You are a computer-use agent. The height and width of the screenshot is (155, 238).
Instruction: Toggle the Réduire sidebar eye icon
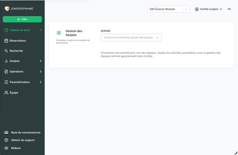[x=6, y=148]
